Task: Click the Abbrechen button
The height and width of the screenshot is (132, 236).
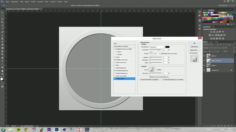Action: point(194,47)
